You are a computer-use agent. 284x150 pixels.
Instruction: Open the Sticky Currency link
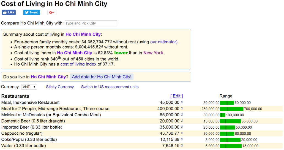click(60, 87)
